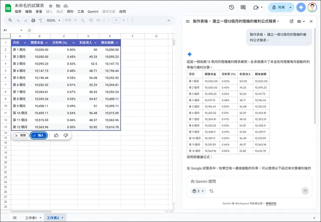
Task: Start a video meeting camera icon
Action: (x=256, y=7)
